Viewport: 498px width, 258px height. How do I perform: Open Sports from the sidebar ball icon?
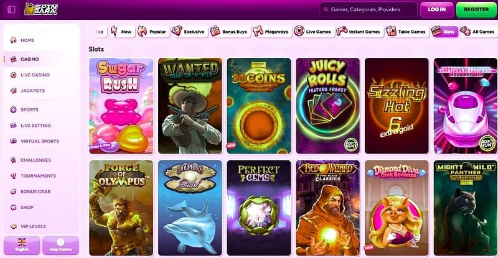(13, 109)
